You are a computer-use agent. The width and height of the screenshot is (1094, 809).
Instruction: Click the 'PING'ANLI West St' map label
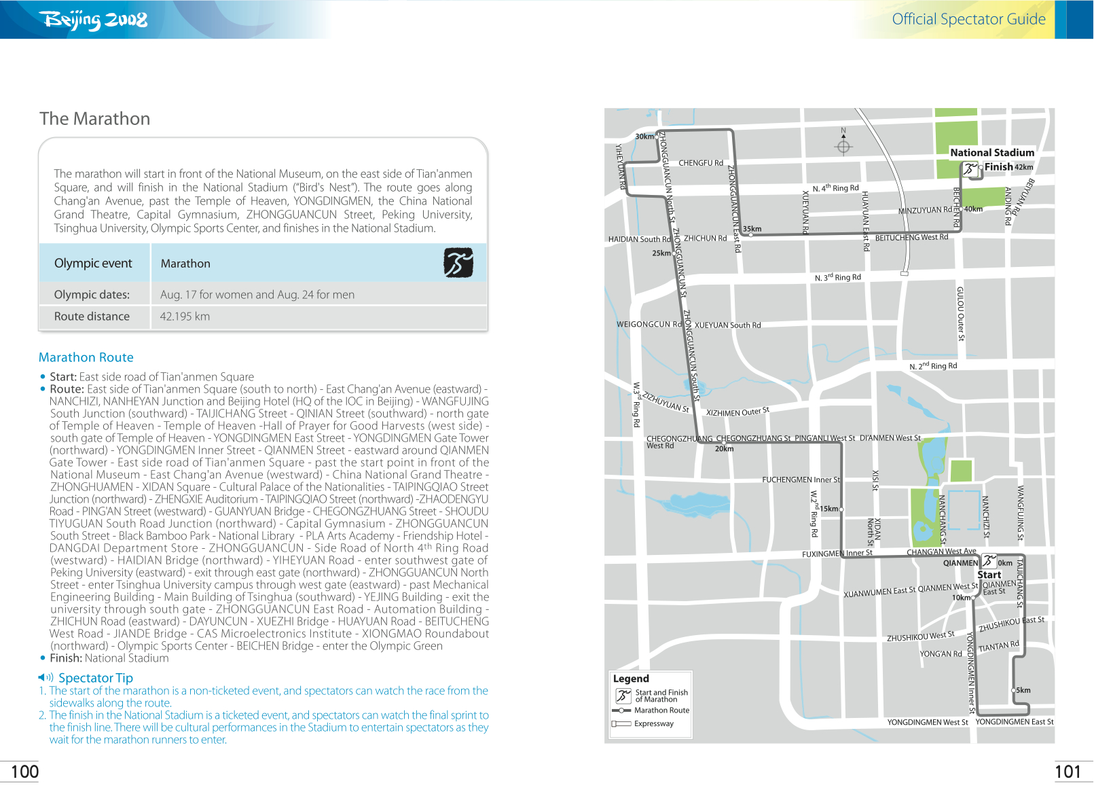point(825,438)
